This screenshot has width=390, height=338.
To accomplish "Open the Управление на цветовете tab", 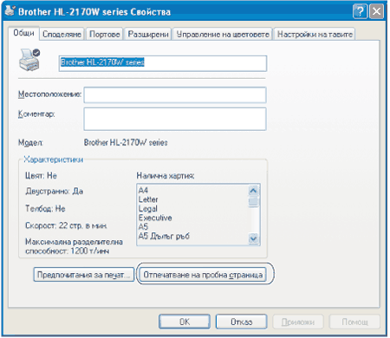I will (223, 35).
